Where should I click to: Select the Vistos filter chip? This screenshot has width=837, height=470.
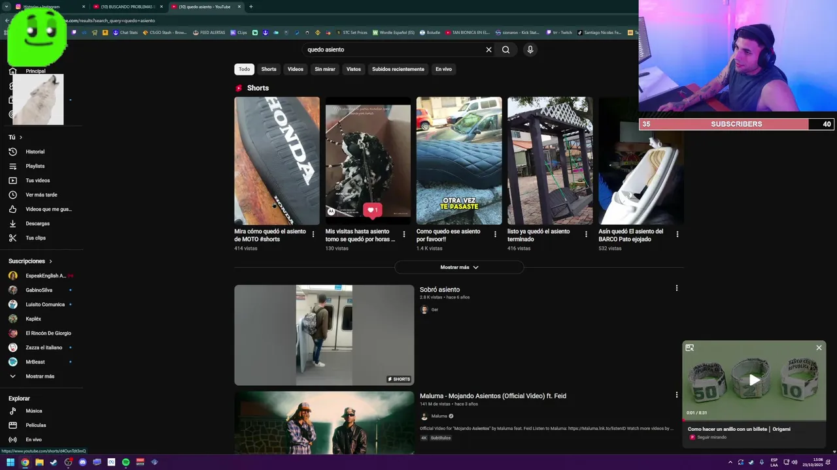point(354,69)
